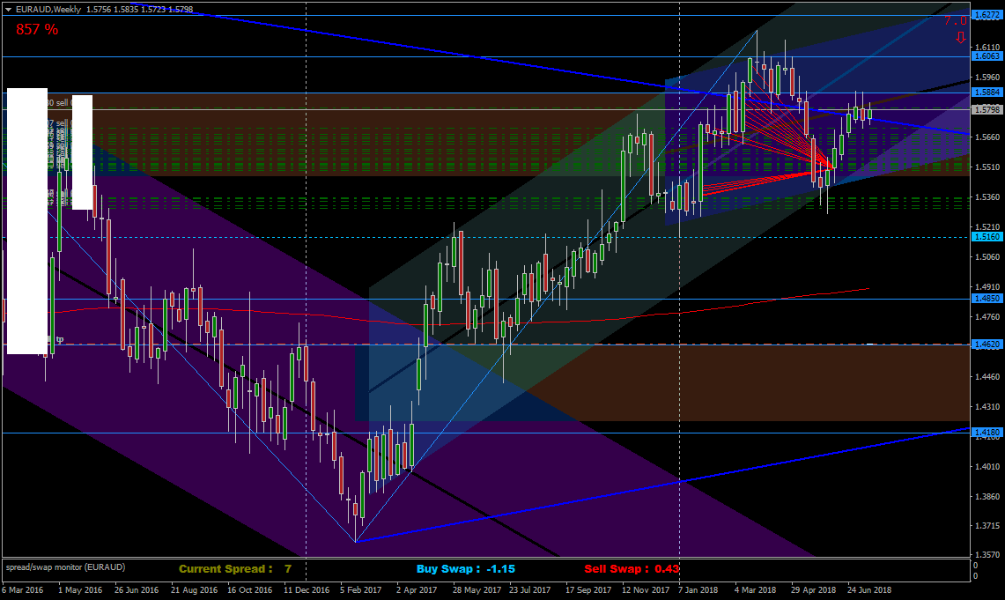Select the 1.6063 horizontal line price tag
1005x600 pixels.
(x=987, y=56)
